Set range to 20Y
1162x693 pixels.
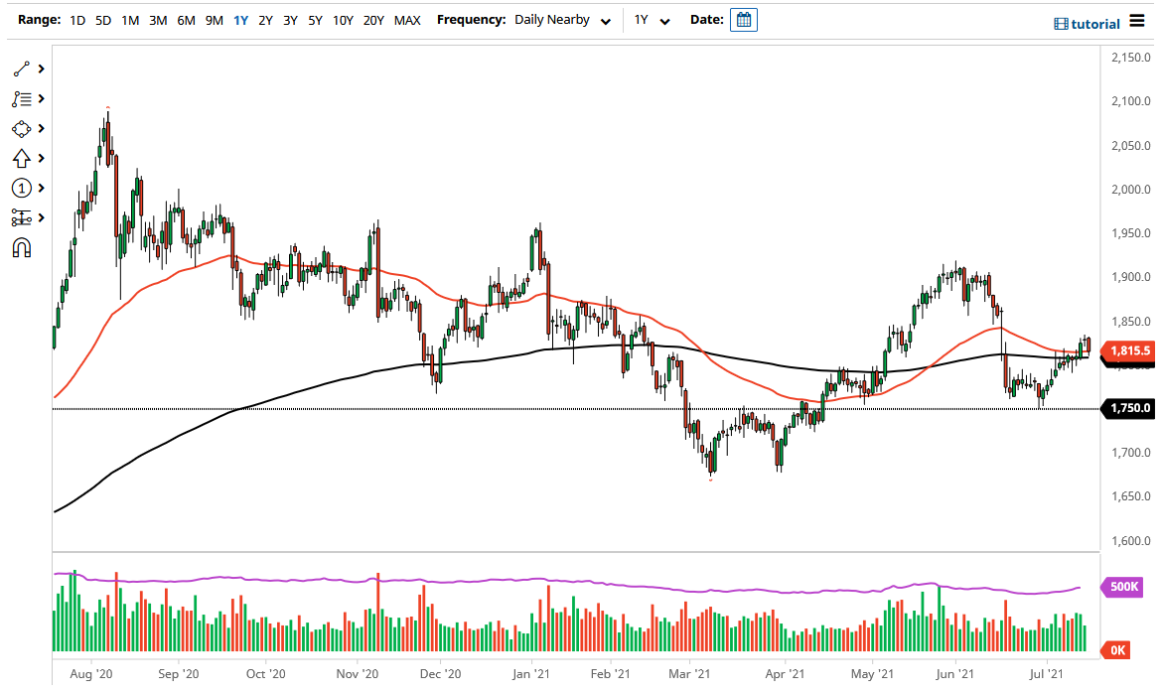(x=373, y=21)
